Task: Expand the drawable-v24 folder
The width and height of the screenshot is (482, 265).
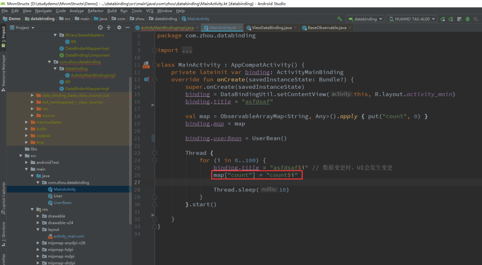Action: click(x=38, y=223)
